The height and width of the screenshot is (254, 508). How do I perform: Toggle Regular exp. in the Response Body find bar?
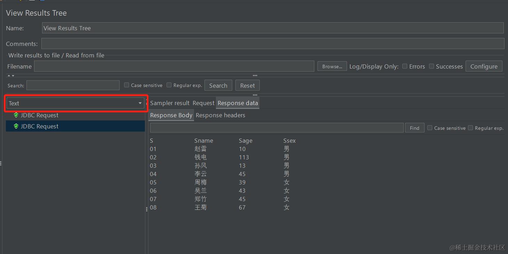(x=470, y=128)
